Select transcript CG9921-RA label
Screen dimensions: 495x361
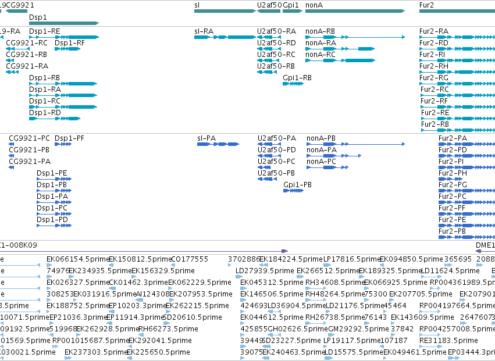(x=27, y=66)
